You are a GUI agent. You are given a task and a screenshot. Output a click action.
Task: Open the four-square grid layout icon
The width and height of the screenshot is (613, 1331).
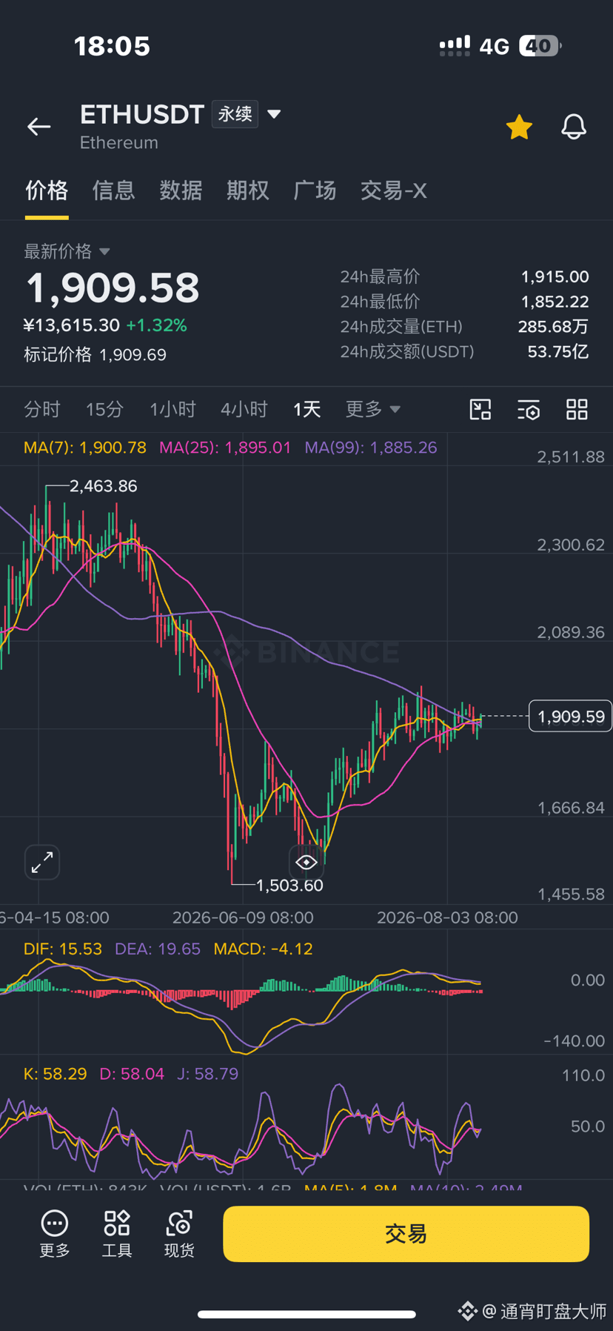(577, 409)
